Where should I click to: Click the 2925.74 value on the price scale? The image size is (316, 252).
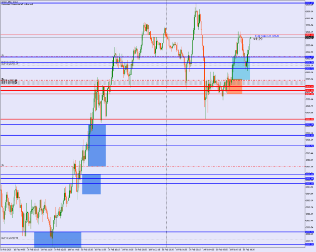[309, 106]
